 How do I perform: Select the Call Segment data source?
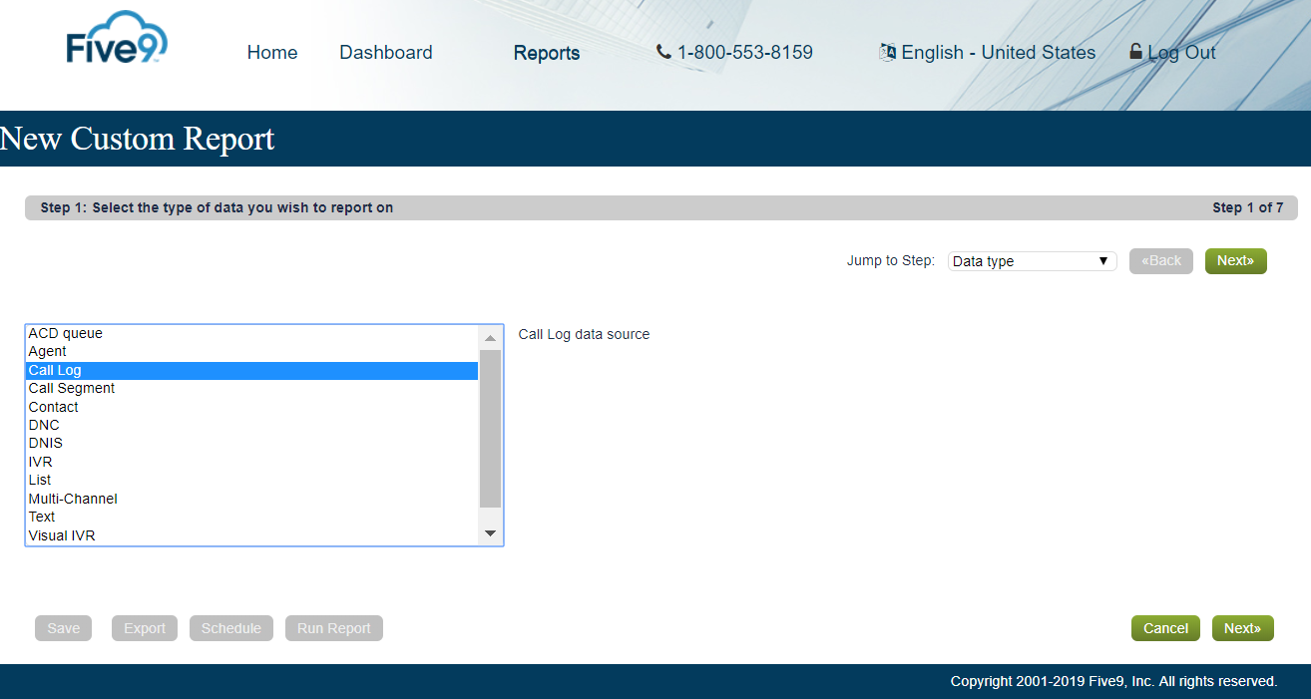pyautogui.click(x=71, y=388)
